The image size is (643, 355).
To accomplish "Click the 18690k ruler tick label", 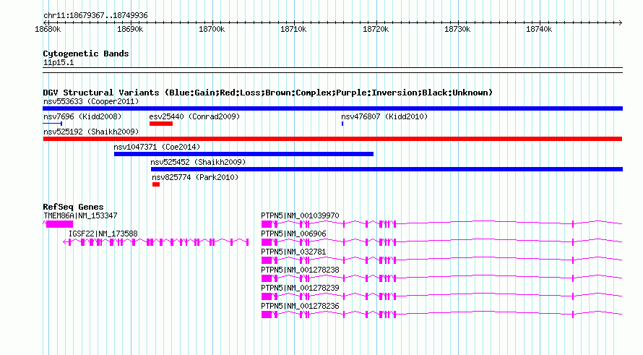I will pyautogui.click(x=130, y=29).
